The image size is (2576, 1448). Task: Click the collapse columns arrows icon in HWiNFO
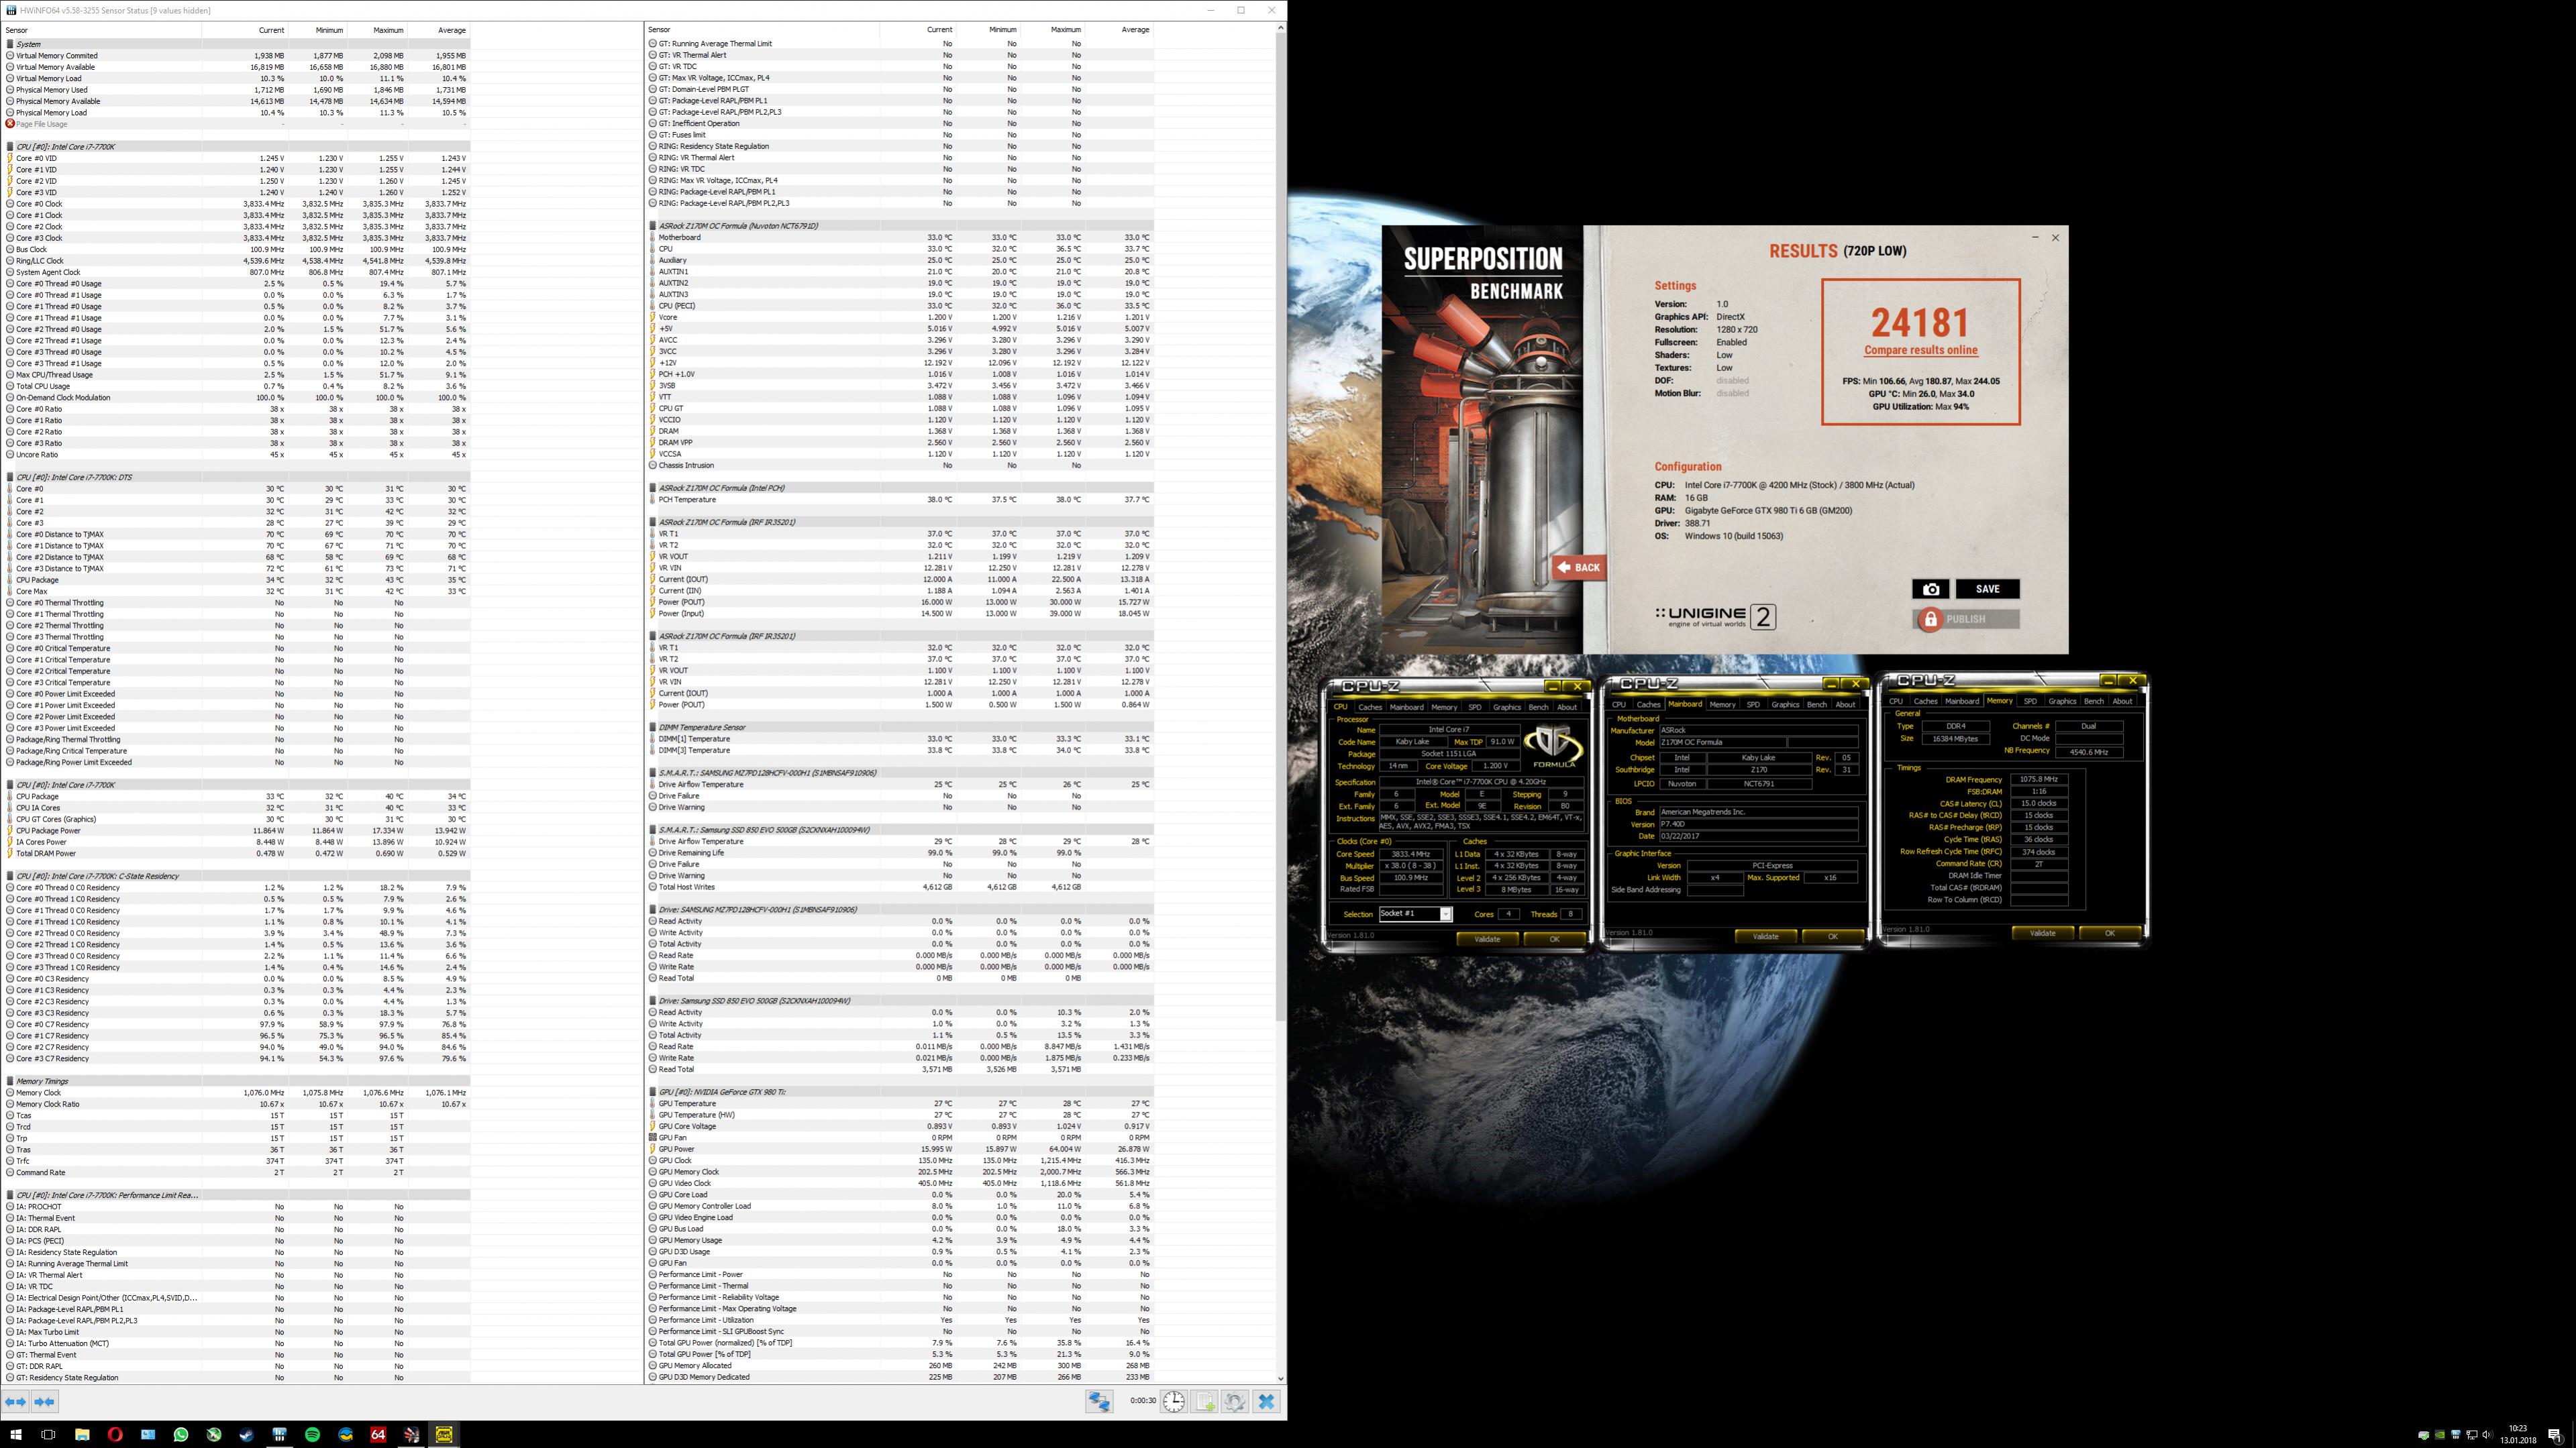[x=44, y=1402]
